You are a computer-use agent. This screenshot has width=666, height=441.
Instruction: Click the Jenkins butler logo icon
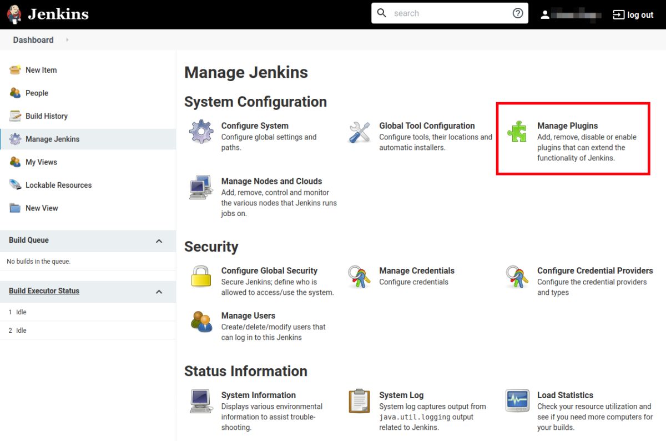click(14, 14)
